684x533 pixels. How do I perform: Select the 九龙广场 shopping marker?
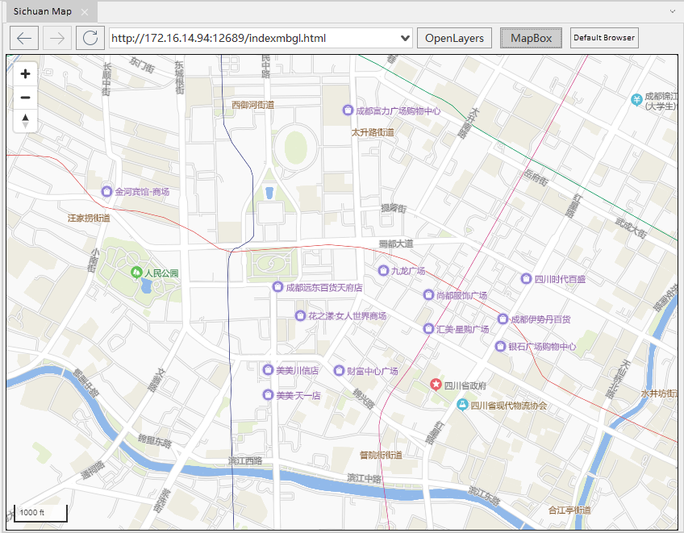click(x=383, y=271)
